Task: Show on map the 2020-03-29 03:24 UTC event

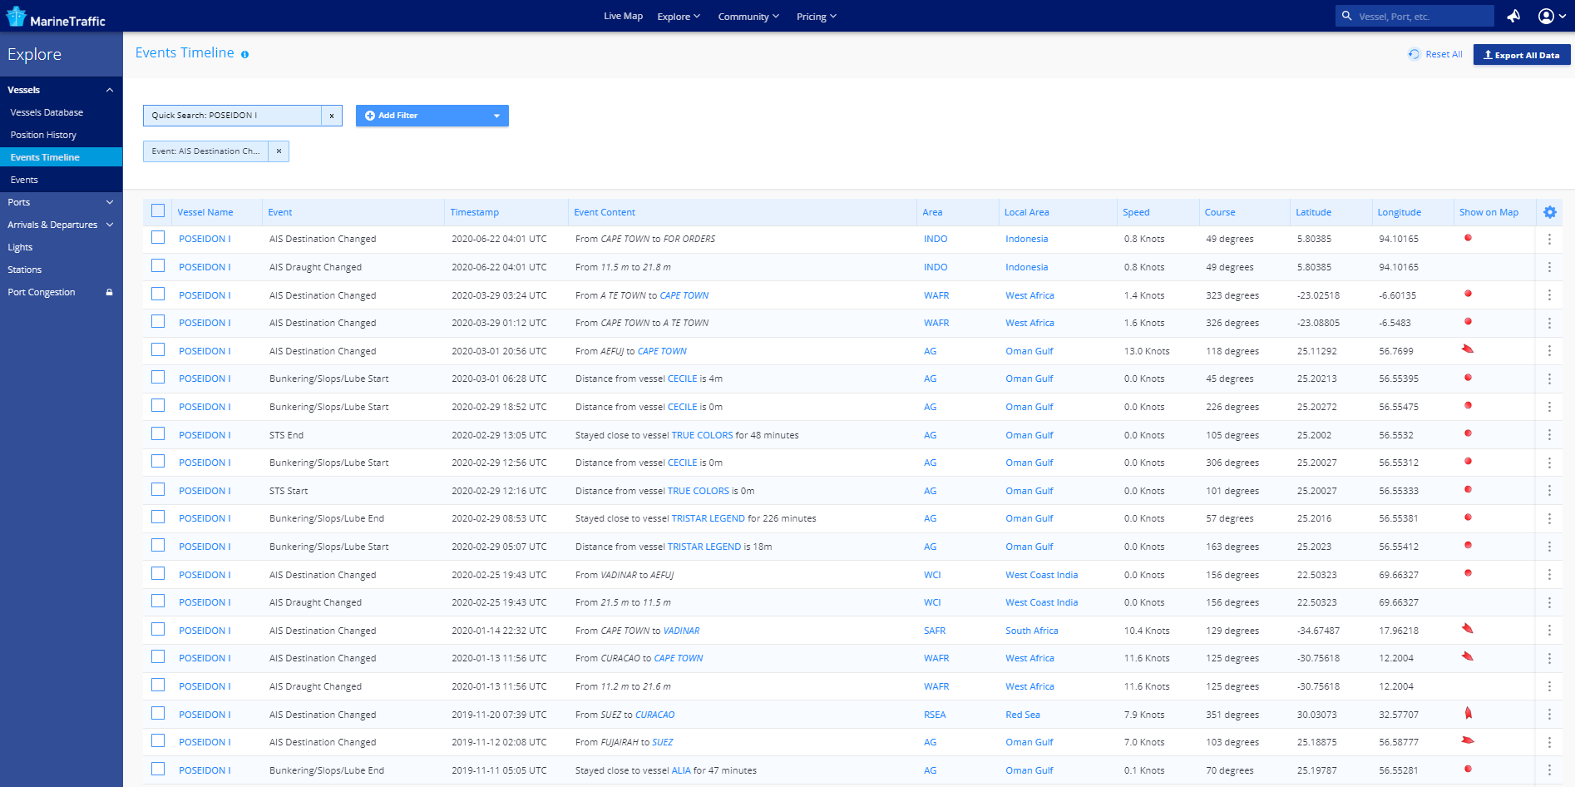Action: click(1468, 294)
